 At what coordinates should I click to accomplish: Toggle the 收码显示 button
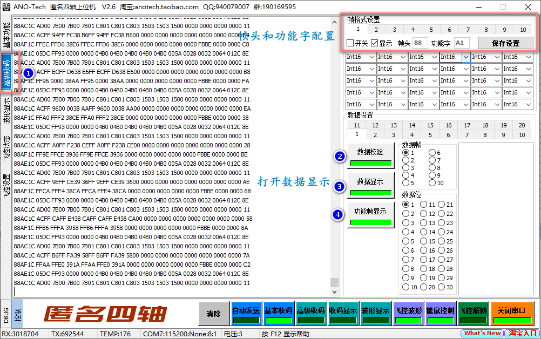(343, 314)
